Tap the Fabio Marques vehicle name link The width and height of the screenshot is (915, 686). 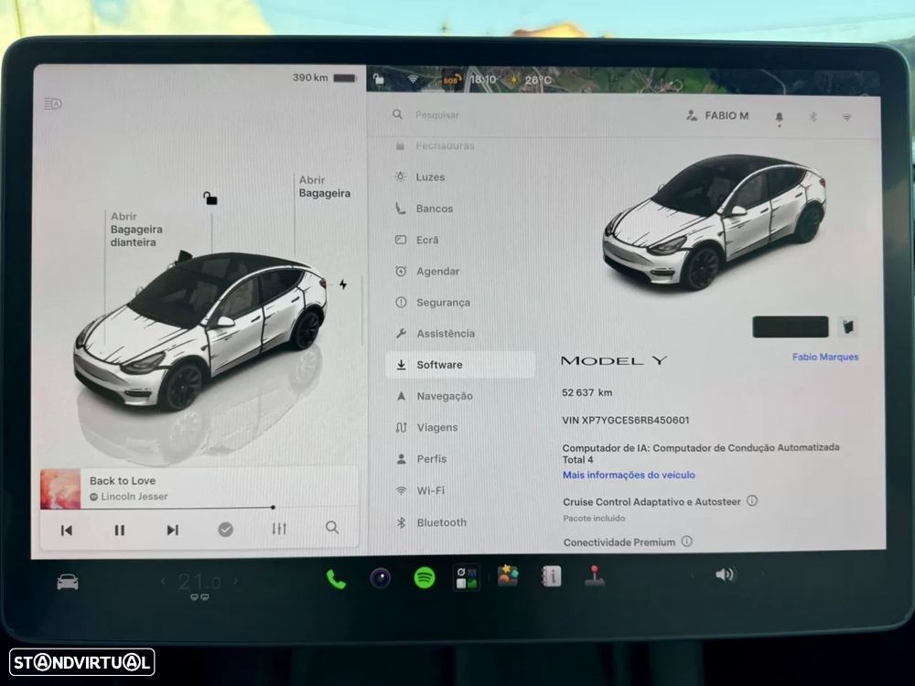click(825, 357)
